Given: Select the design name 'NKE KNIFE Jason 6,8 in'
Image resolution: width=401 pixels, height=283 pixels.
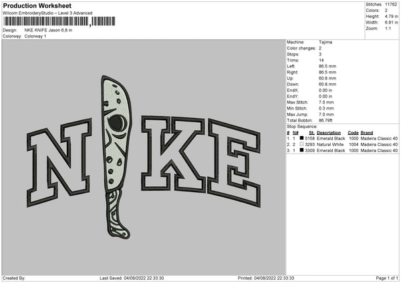Looking at the screenshot, I should (x=48, y=30).
